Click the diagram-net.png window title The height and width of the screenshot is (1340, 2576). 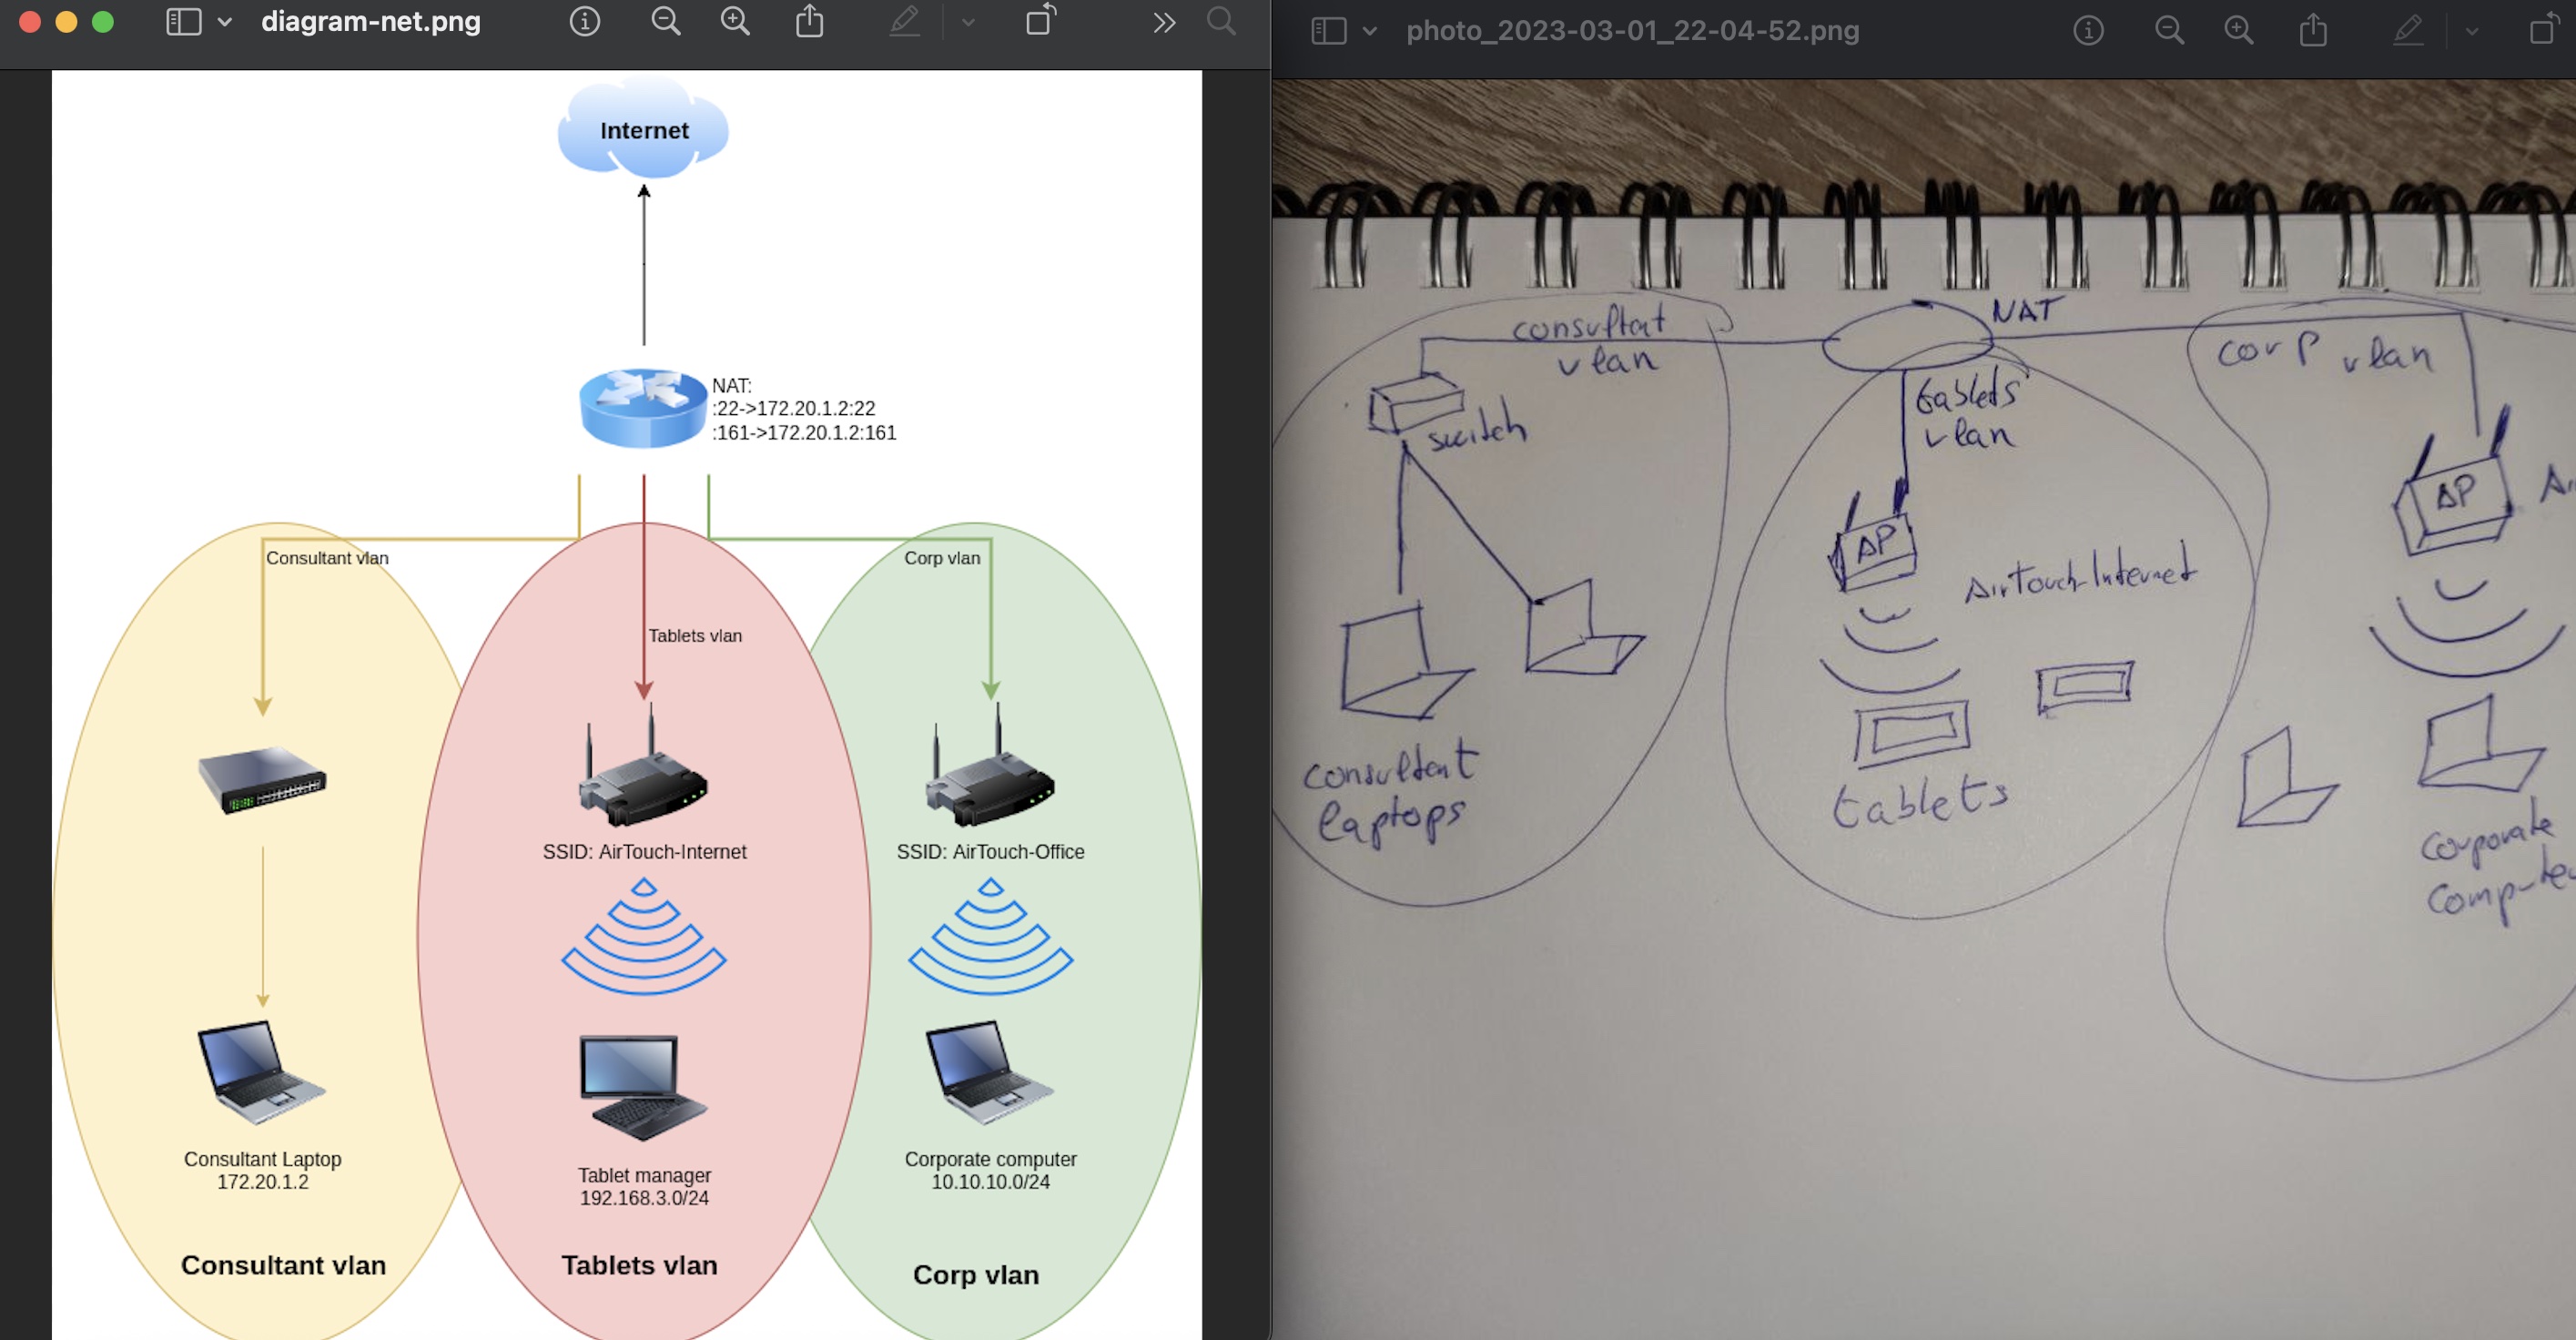click(371, 21)
